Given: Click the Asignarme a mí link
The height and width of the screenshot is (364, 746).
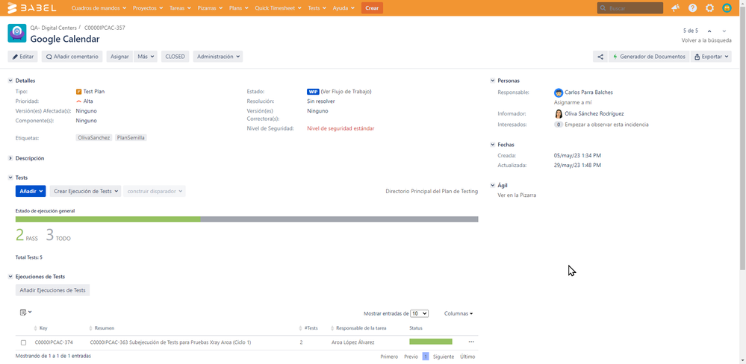Looking at the screenshot, I should click(573, 102).
